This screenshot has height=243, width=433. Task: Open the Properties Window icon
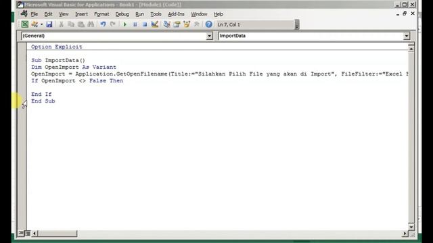(177, 24)
